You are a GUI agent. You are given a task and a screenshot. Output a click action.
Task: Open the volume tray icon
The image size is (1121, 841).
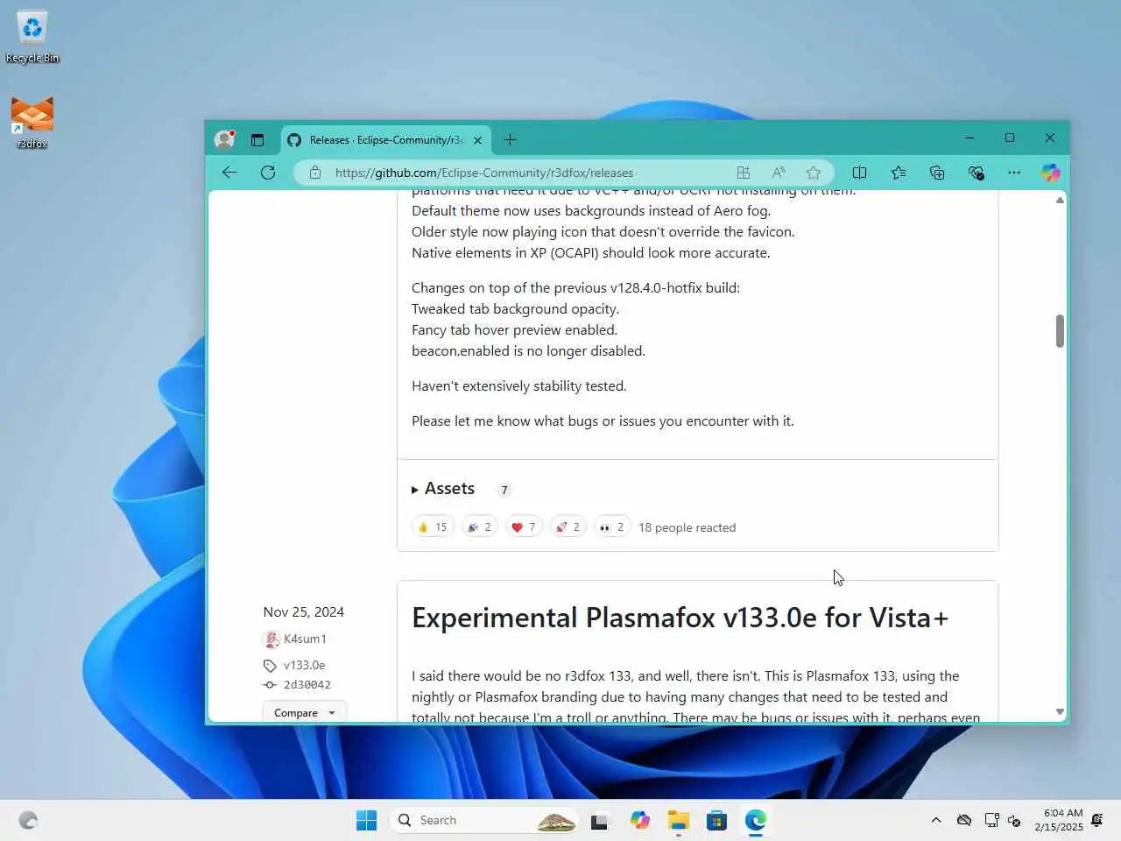tap(1014, 821)
